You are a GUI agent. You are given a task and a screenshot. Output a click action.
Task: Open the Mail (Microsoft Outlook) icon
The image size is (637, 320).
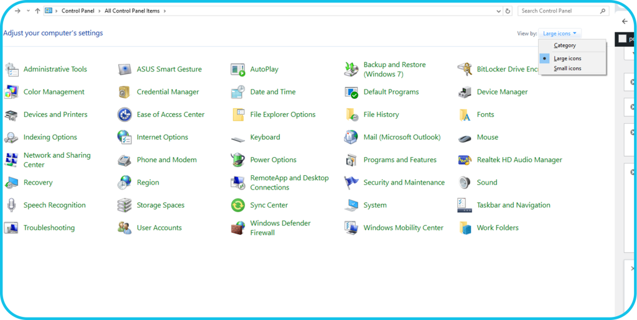tap(351, 137)
